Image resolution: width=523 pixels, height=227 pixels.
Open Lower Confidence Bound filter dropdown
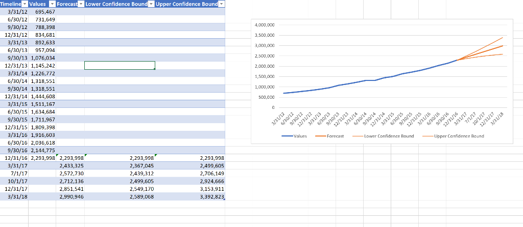(151, 4)
